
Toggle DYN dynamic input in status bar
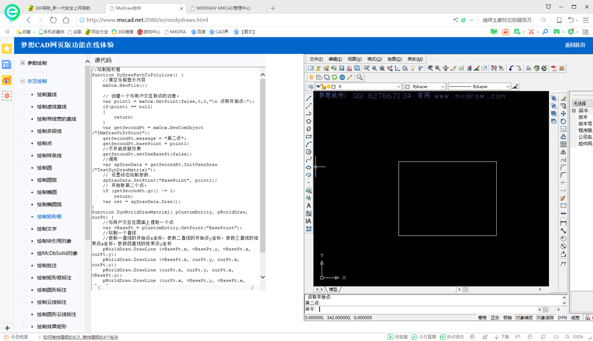click(562, 318)
